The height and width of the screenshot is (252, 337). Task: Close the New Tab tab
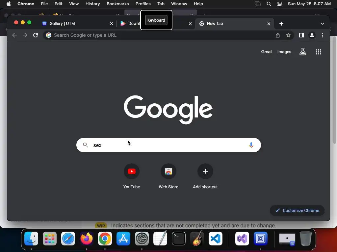coord(269,24)
